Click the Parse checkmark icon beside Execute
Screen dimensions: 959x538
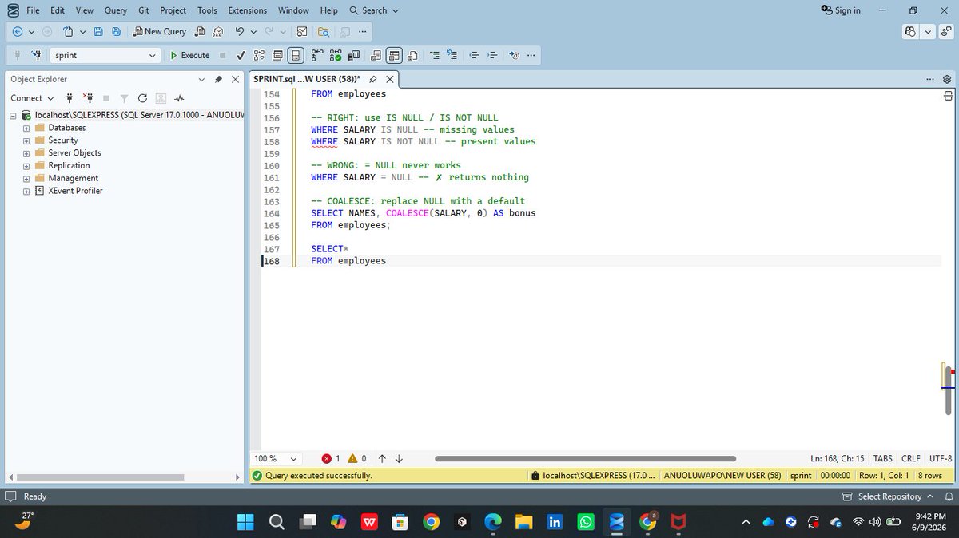pyautogui.click(x=241, y=55)
